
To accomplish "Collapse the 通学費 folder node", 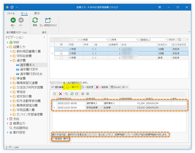I will coord(11,60).
